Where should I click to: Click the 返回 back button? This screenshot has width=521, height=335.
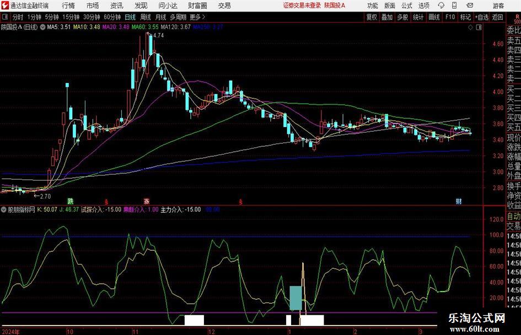pyautogui.click(x=497, y=17)
